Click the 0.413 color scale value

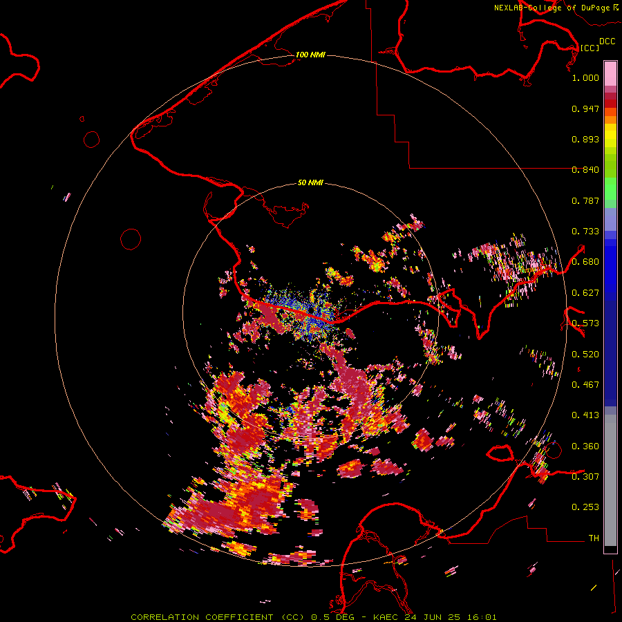pyautogui.click(x=585, y=415)
